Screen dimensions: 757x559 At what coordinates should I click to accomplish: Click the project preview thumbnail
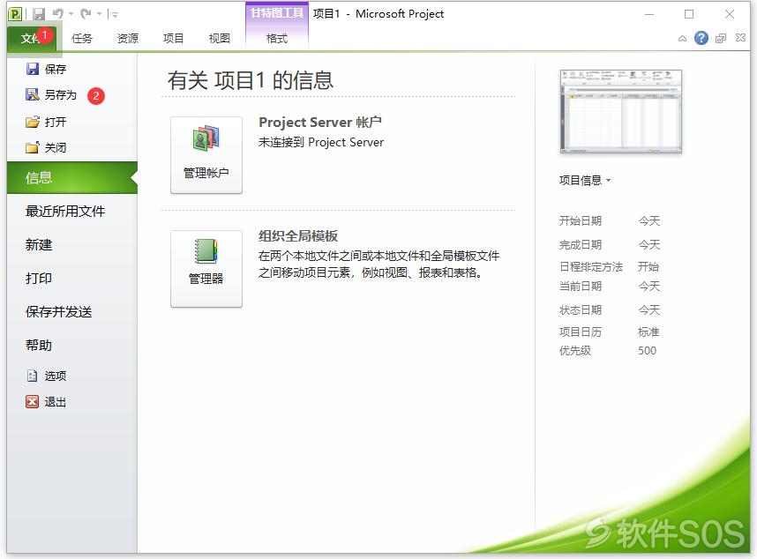click(x=621, y=111)
